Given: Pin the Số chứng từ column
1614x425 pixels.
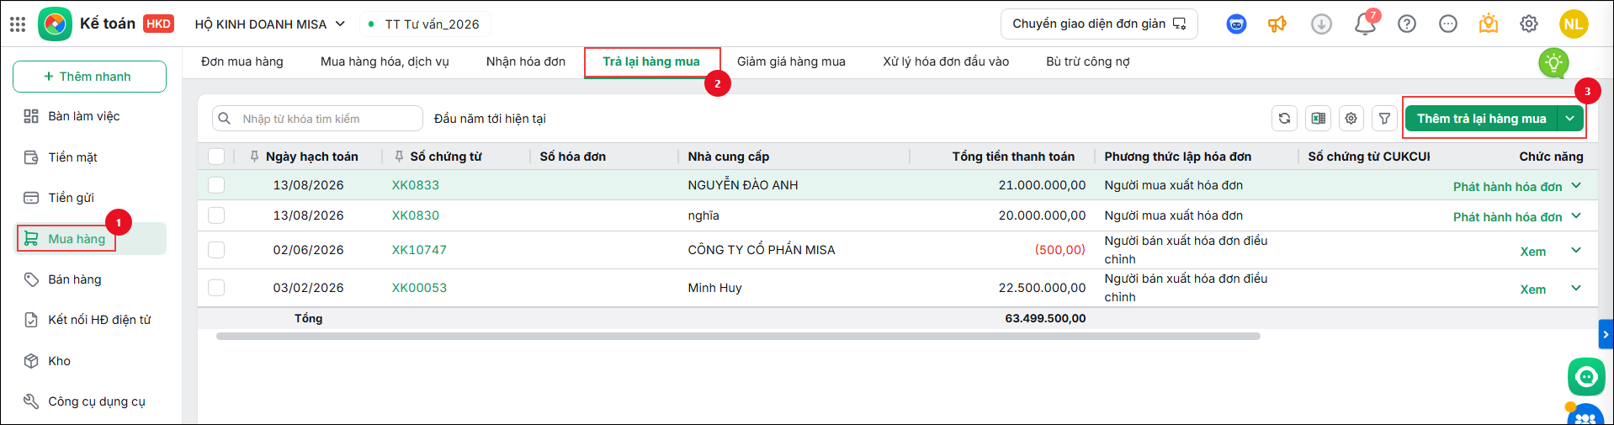Looking at the screenshot, I should pyautogui.click(x=399, y=157).
